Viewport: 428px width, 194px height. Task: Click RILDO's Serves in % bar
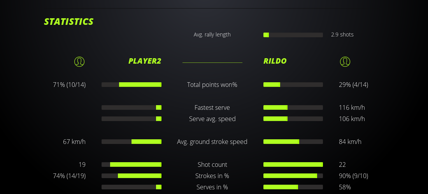click(293, 187)
